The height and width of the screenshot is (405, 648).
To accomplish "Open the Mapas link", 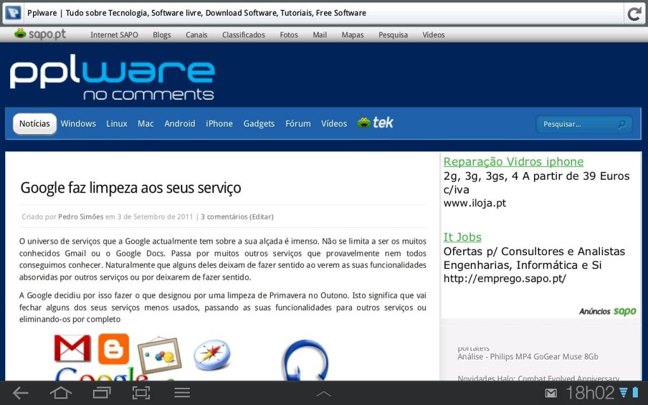I will click(x=352, y=35).
